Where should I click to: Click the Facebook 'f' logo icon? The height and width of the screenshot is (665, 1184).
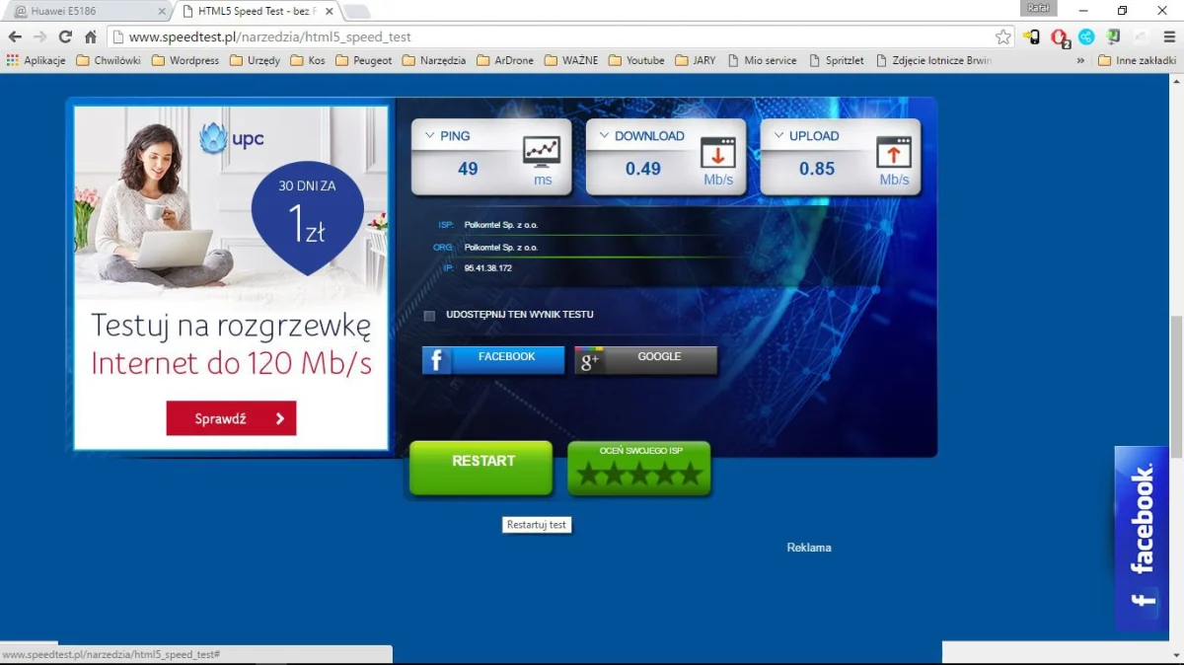[436, 360]
